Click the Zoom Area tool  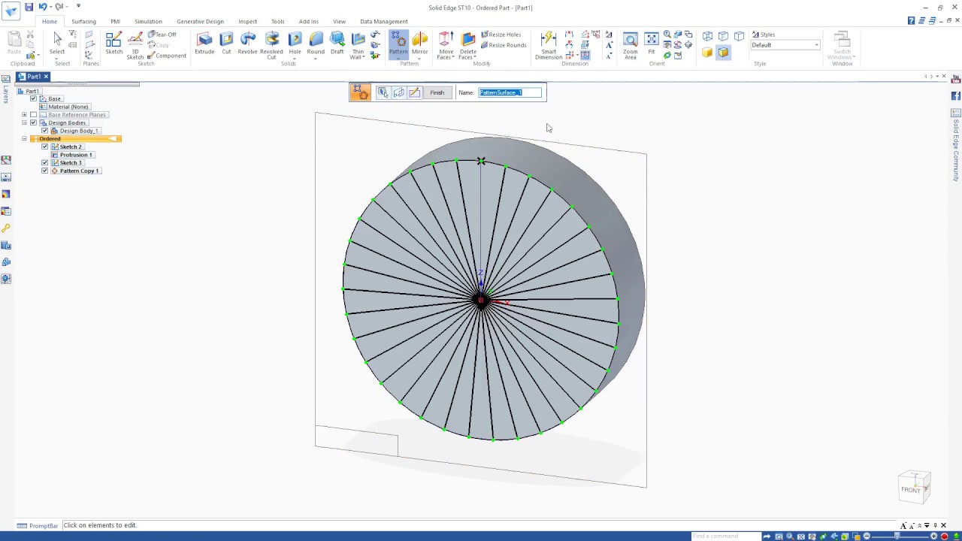tap(631, 45)
